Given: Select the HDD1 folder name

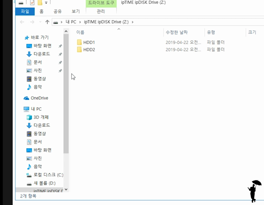Looking at the screenshot, I should click(x=89, y=42).
